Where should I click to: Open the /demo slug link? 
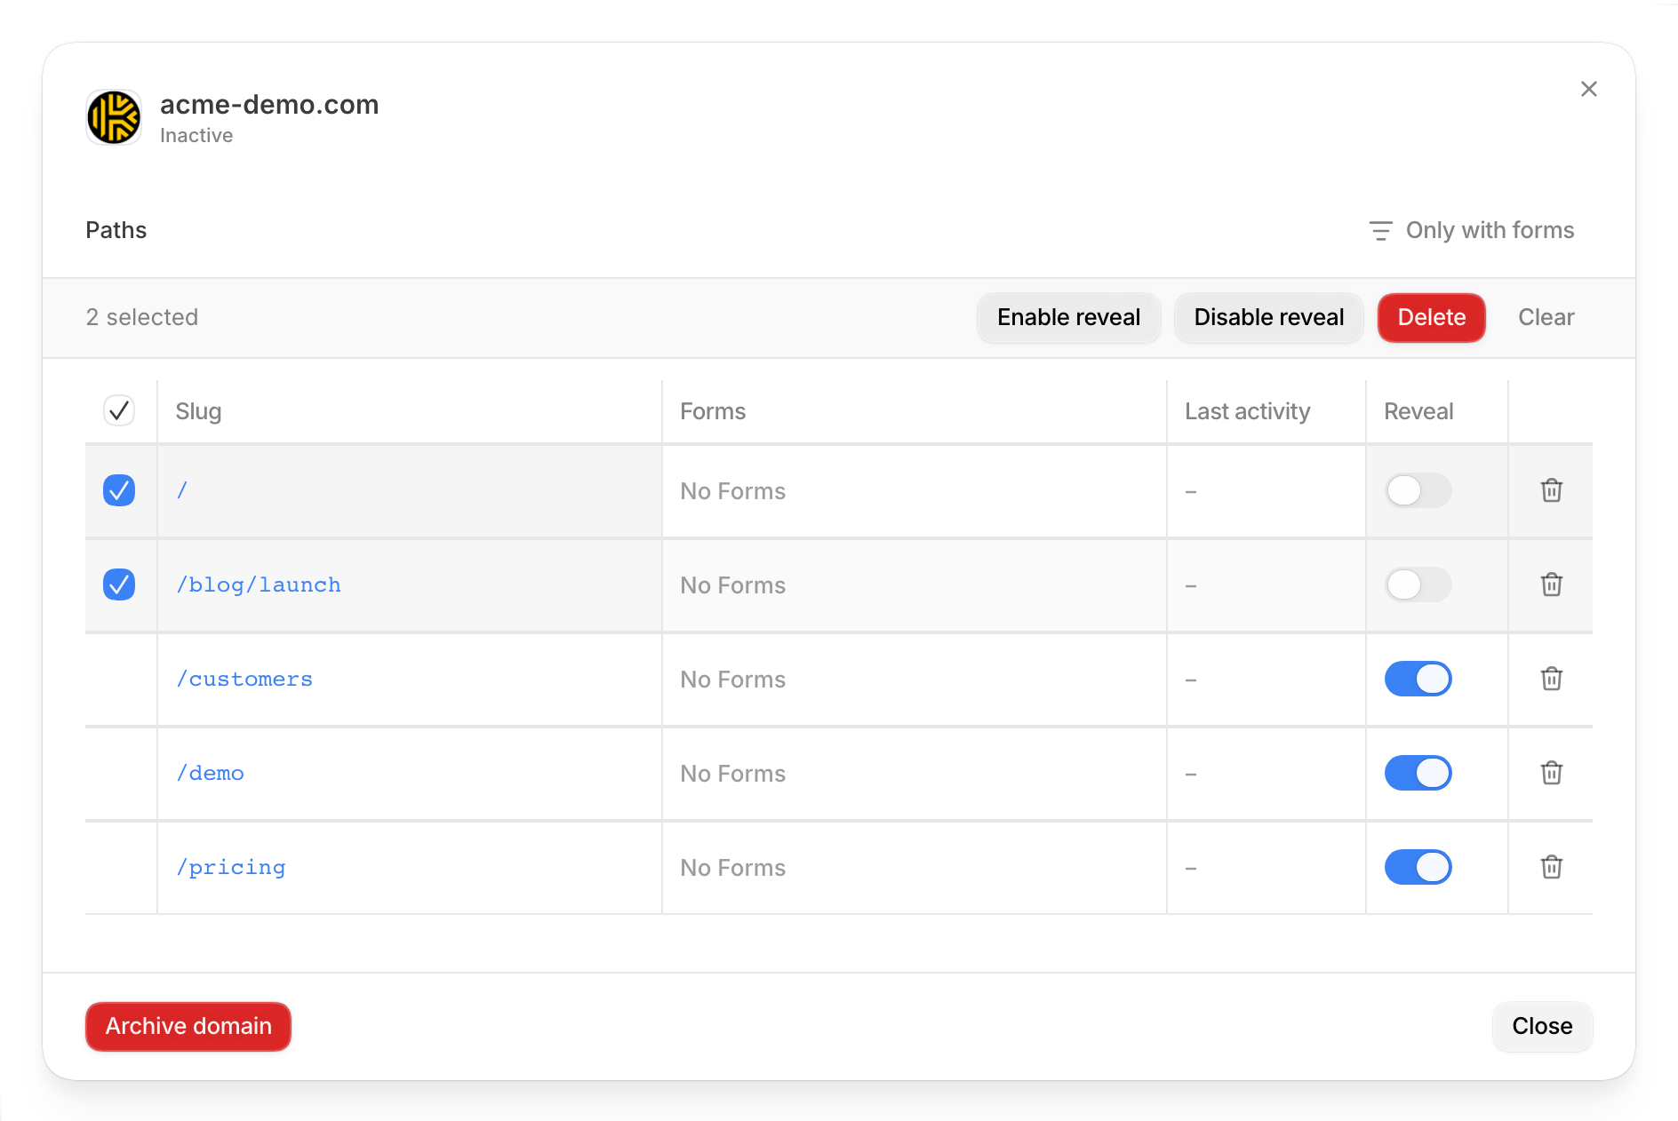tap(210, 773)
